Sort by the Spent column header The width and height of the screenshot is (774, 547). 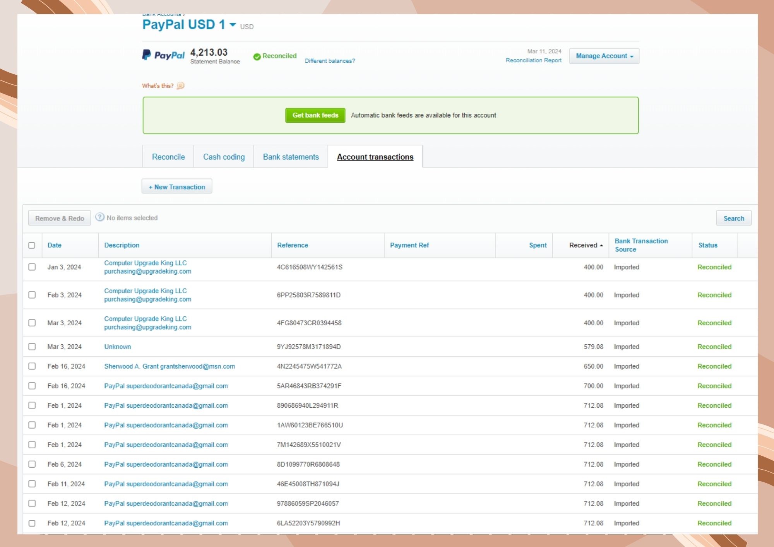point(538,245)
